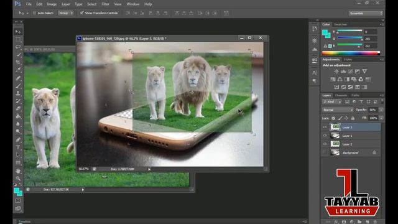This screenshot has width=398, height=224.
Task: Select the Dodge tool
Action: [x=18, y=131]
